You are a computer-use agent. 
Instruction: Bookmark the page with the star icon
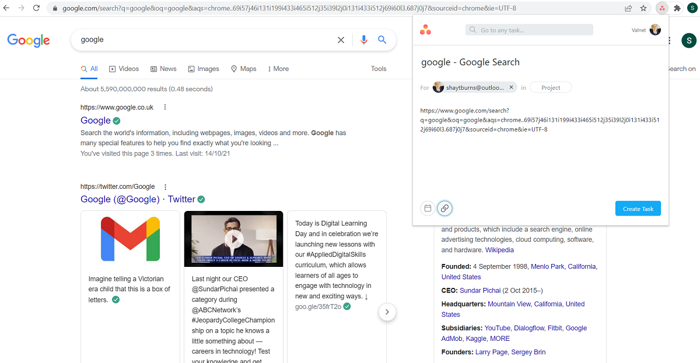[643, 8]
